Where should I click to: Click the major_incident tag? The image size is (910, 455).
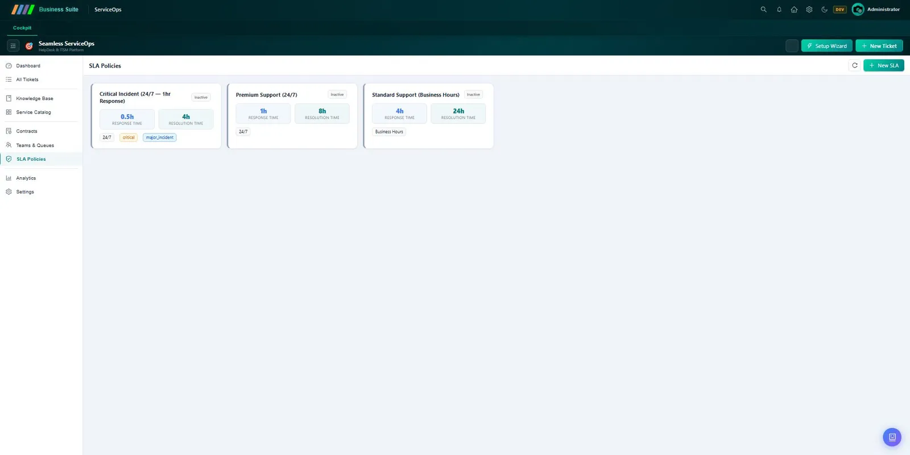click(x=160, y=137)
